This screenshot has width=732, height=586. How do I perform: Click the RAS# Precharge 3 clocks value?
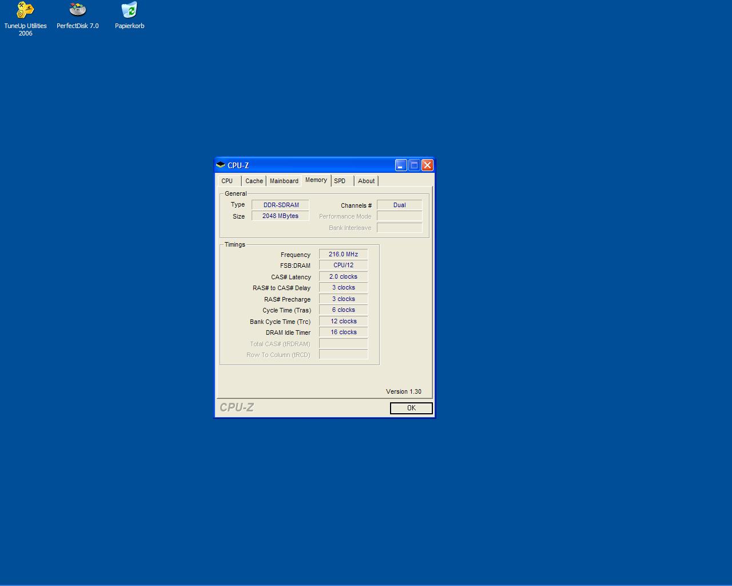tap(343, 299)
